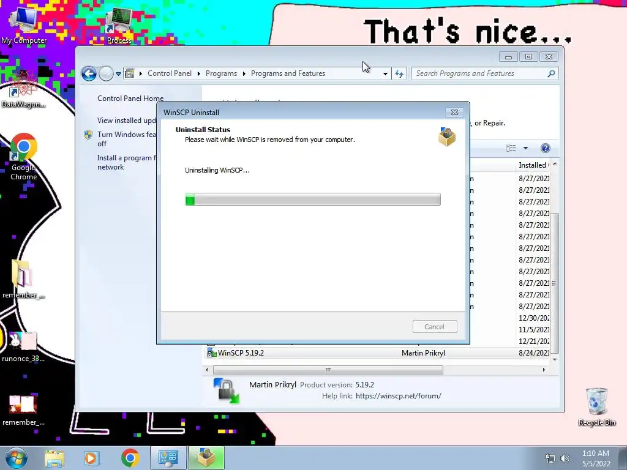Click the Programs breadcrumb
This screenshot has height=470, width=627.
point(221,73)
